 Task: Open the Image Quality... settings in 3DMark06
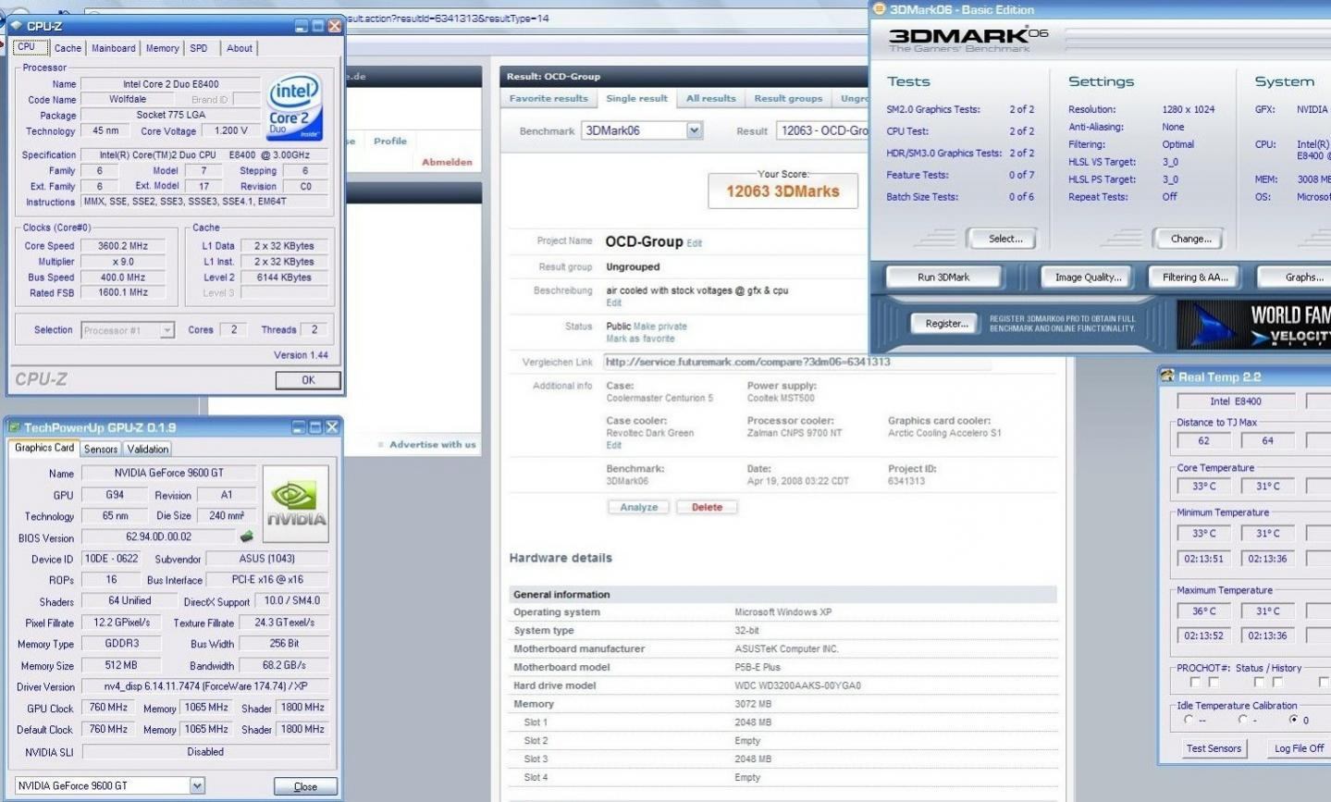click(1088, 277)
